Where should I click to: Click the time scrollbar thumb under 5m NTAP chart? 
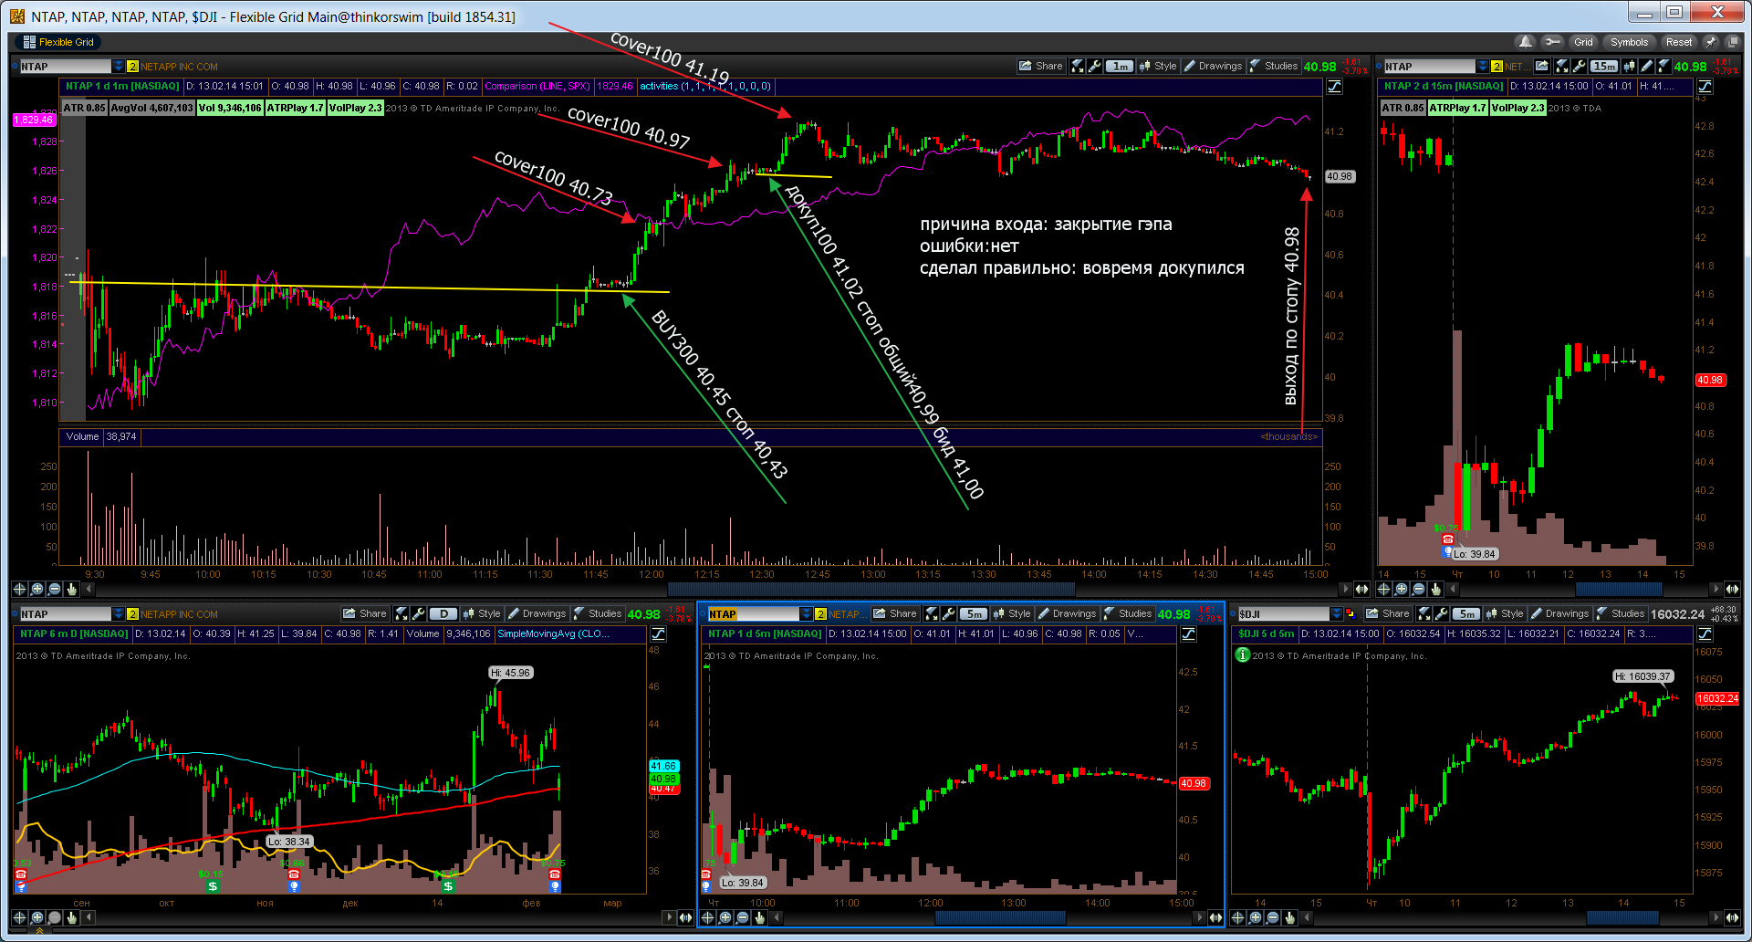pos(1000,917)
